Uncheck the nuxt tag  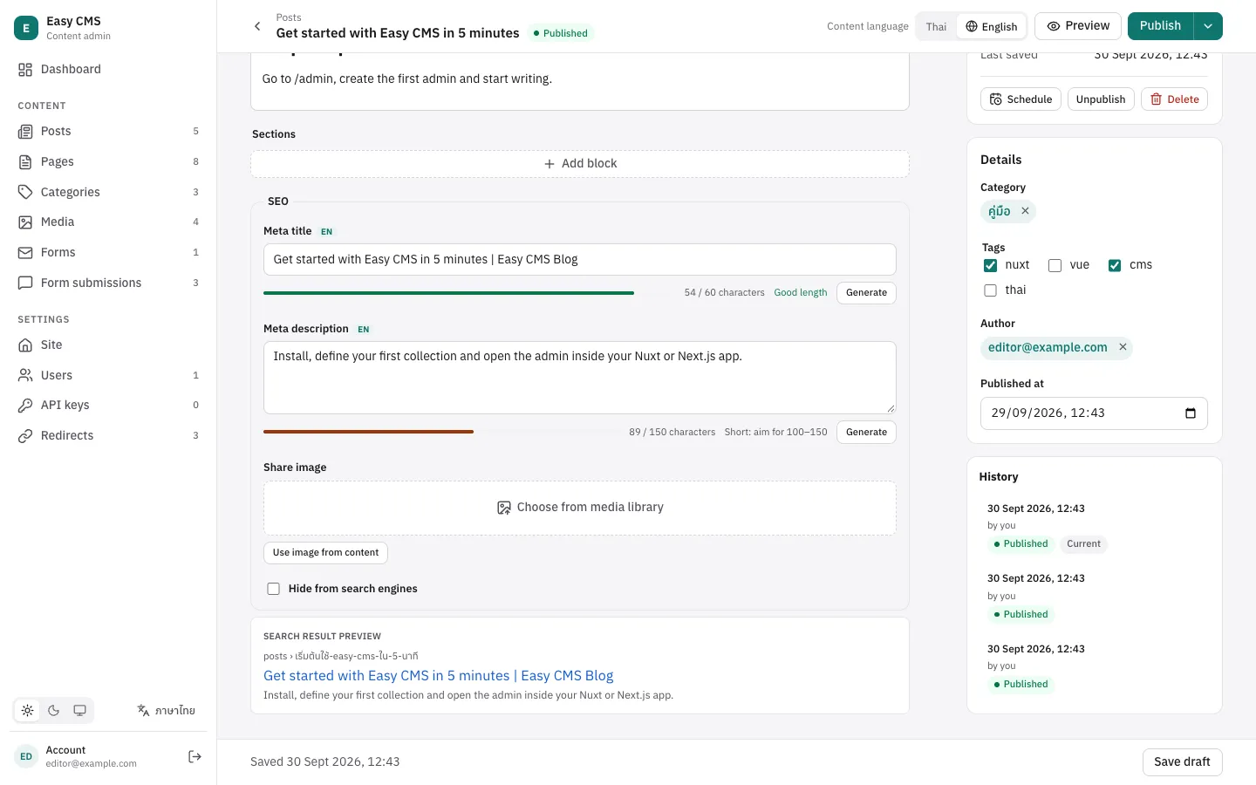[990, 265]
